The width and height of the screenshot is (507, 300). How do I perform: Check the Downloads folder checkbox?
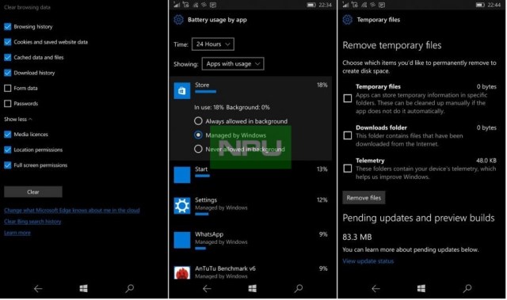click(x=348, y=135)
